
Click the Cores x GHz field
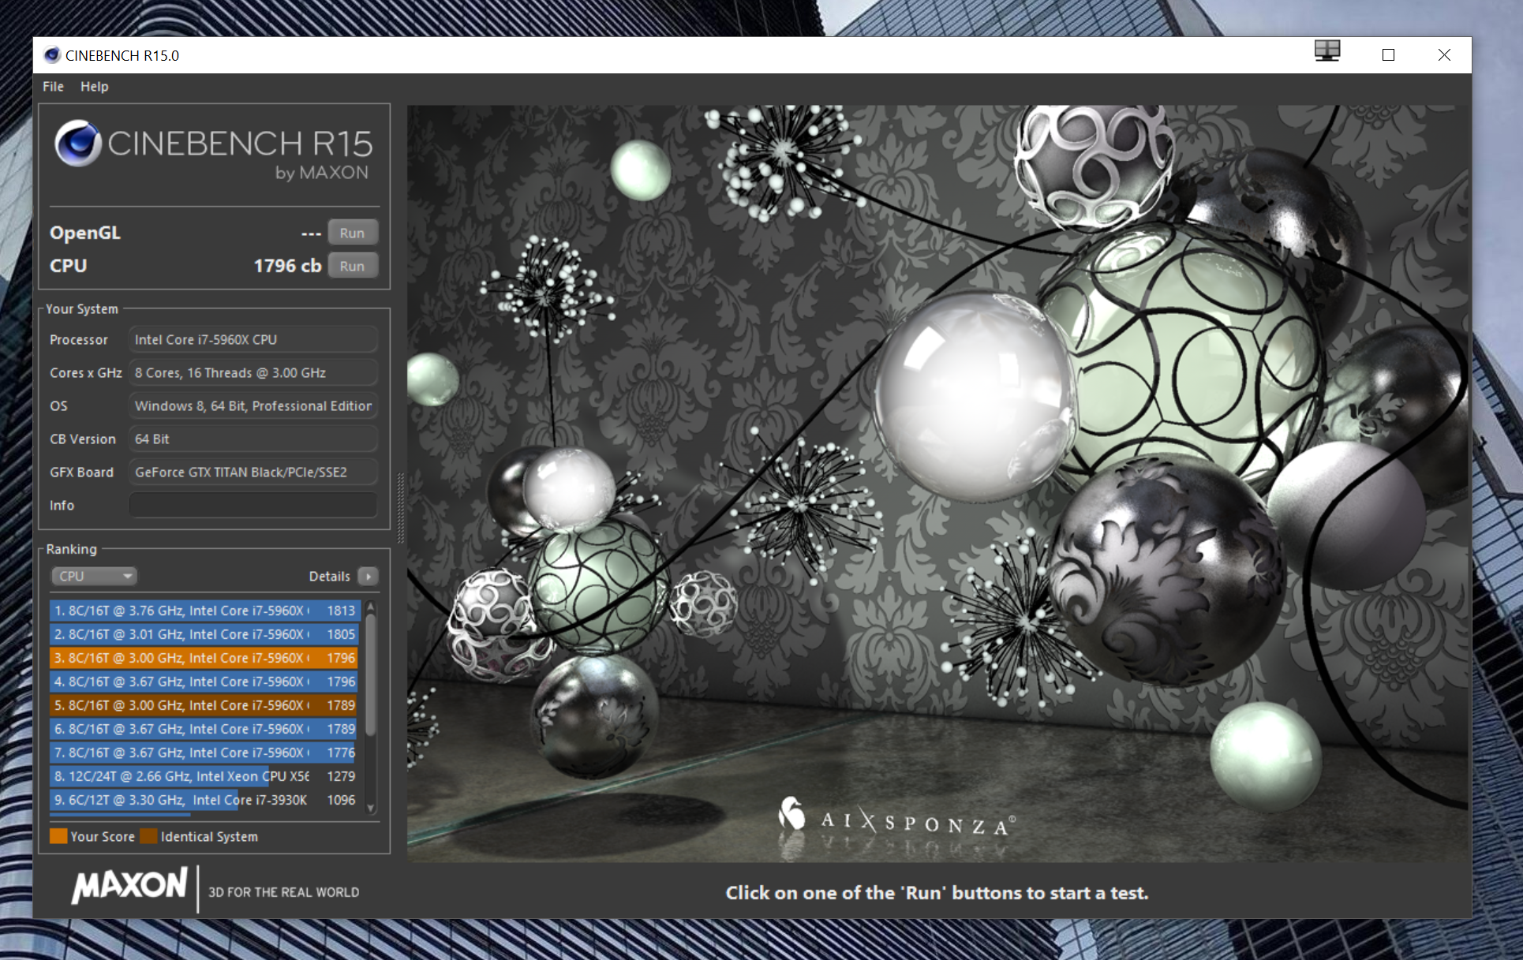coord(253,372)
